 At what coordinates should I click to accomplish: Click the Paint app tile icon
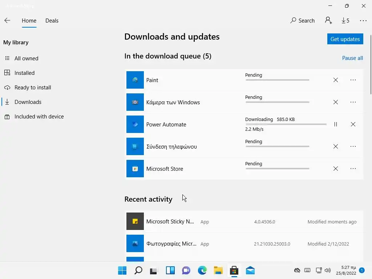coord(135,80)
